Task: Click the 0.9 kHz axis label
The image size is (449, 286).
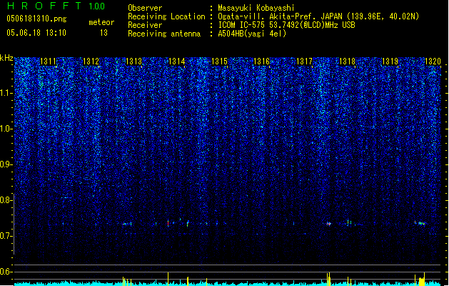Action: (x=6, y=164)
